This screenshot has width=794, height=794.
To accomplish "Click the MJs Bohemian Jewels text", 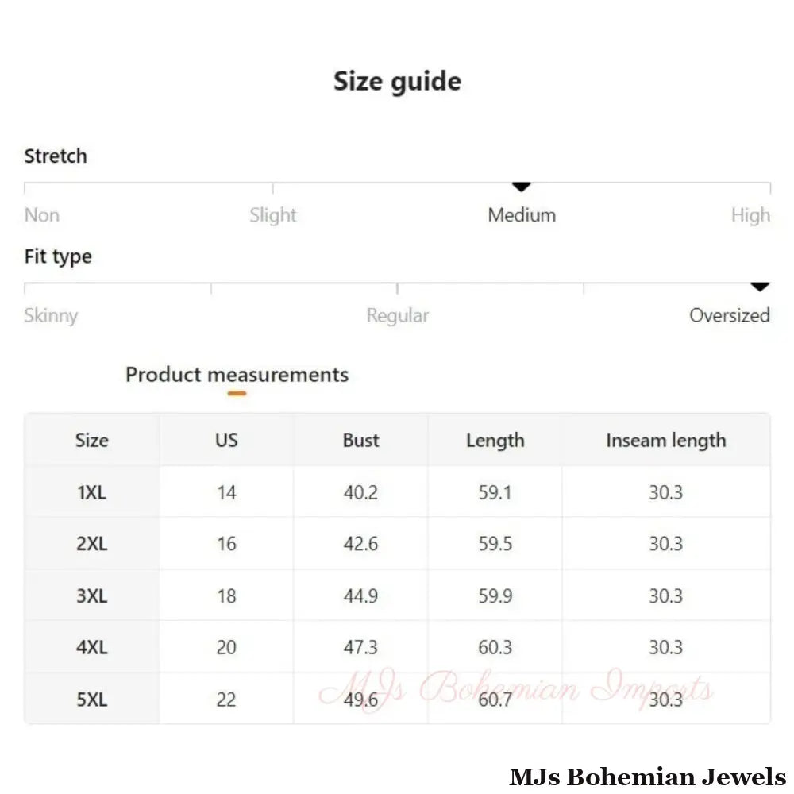I will (x=647, y=776).
